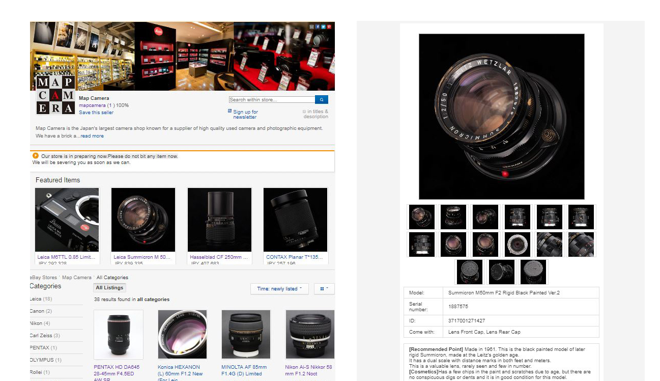
Task: Click the large Summicron lens product photo
Action: (501, 117)
